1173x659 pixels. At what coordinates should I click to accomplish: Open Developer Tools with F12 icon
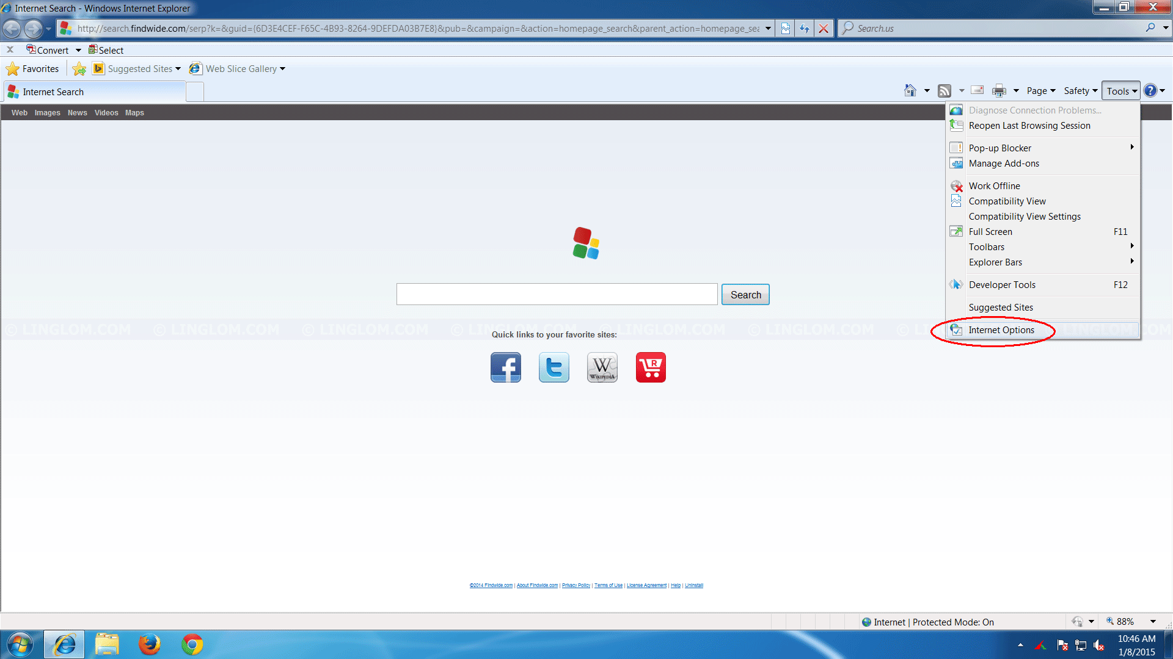tap(1002, 284)
